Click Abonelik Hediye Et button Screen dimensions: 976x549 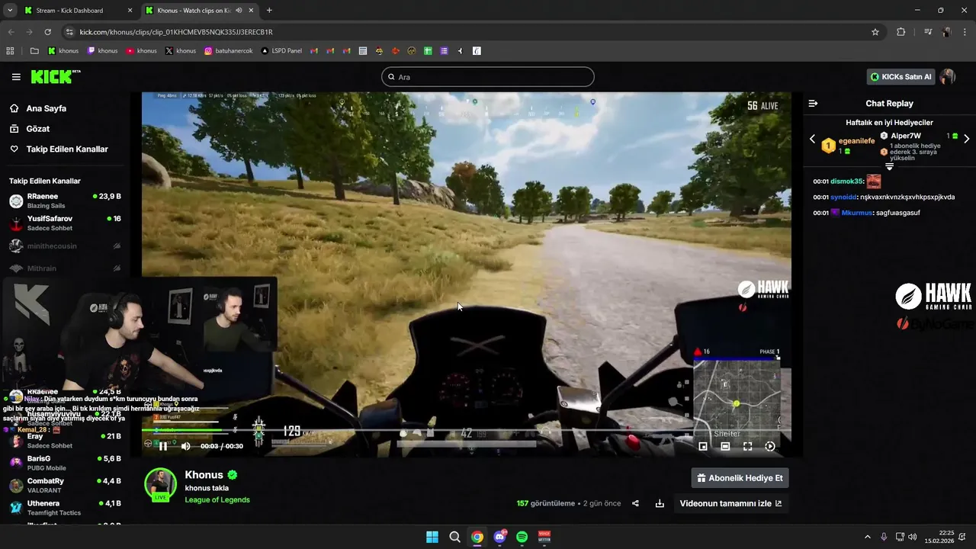pos(740,478)
